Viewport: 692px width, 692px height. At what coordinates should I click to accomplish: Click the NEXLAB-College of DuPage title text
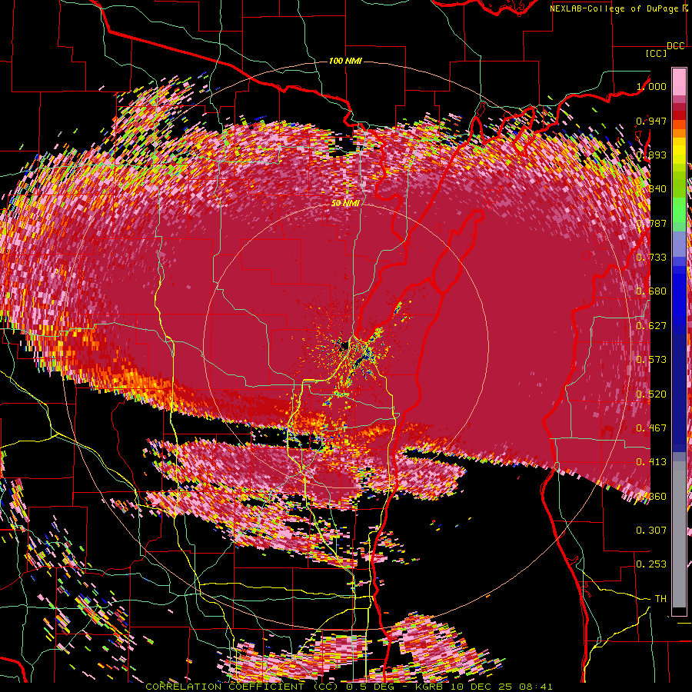(615, 8)
